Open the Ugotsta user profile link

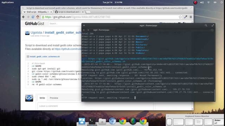[36, 33]
